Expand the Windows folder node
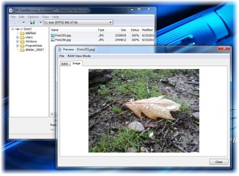The height and width of the screenshot is (176, 239). pos(17,41)
